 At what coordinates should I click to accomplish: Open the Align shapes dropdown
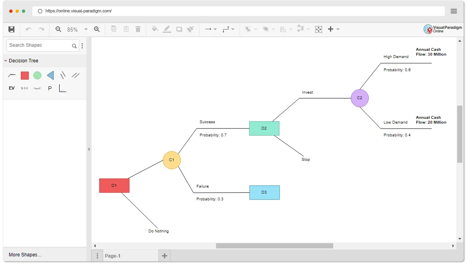click(x=291, y=29)
